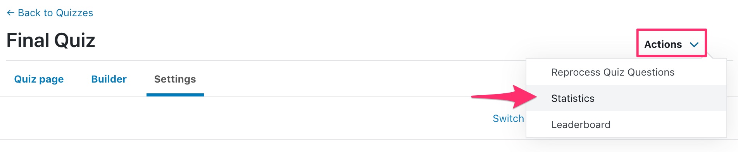Click the left arrow icon beside Back to Quizzes
This screenshot has width=738, height=152.
[x=10, y=13]
